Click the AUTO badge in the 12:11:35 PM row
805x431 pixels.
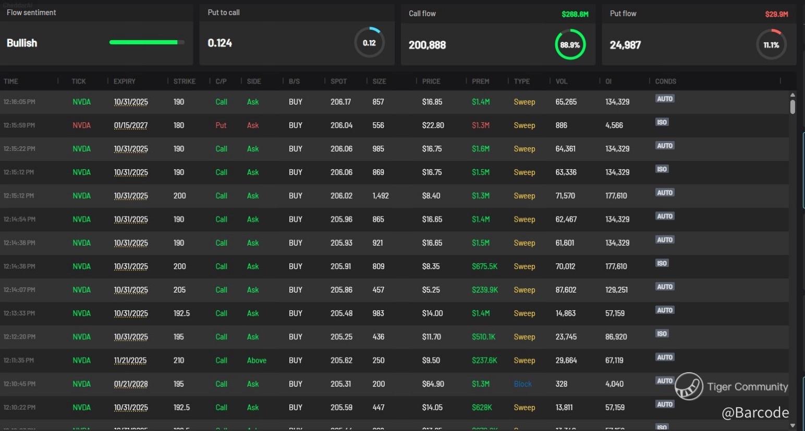[x=665, y=357]
